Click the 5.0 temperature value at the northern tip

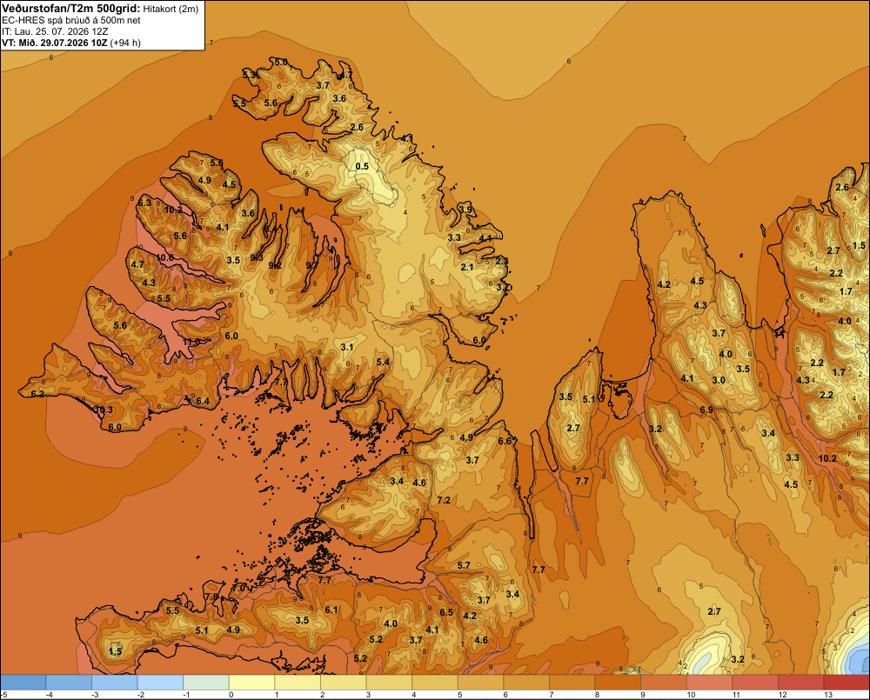(x=281, y=62)
